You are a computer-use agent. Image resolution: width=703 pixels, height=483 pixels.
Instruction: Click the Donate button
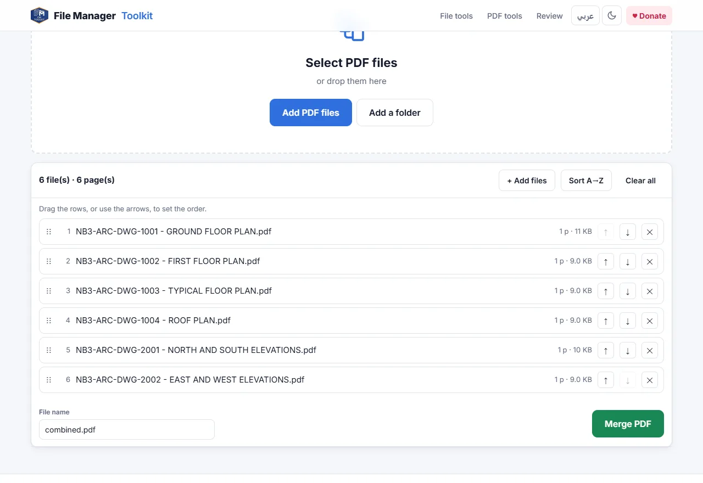click(x=649, y=16)
